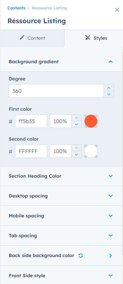Open the orange First color swatch
Image resolution: width=123 pixels, height=284 pixels.
[91, 121]
